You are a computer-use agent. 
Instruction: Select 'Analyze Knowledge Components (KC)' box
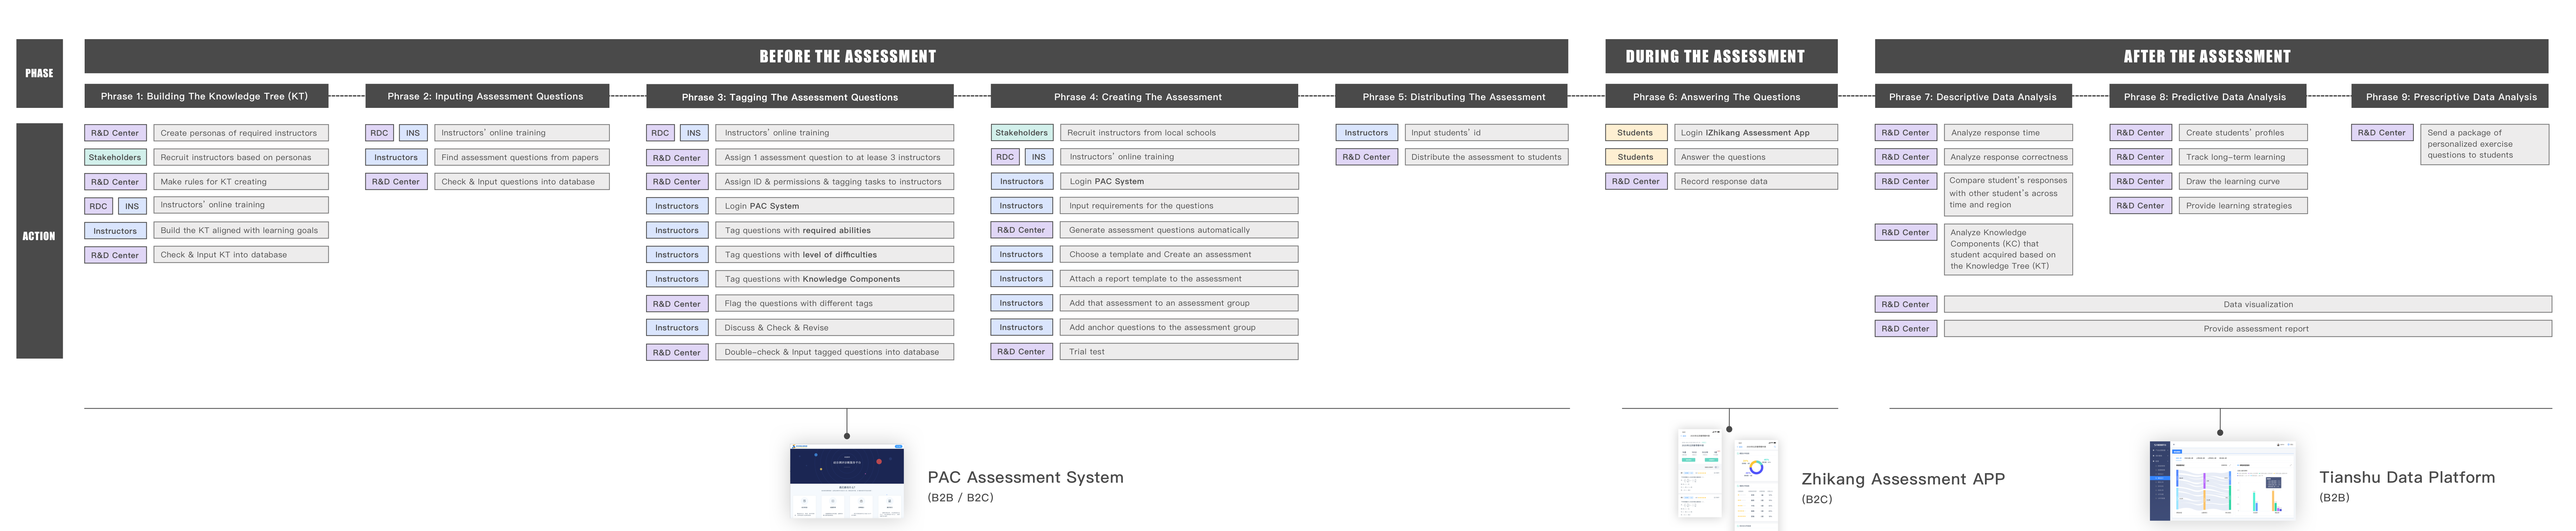click(2008, 249)
